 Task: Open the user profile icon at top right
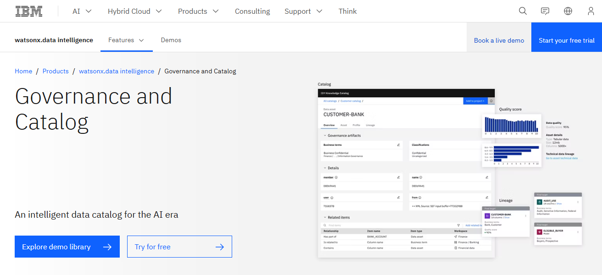pyautogui.click(x=591, y=11)
